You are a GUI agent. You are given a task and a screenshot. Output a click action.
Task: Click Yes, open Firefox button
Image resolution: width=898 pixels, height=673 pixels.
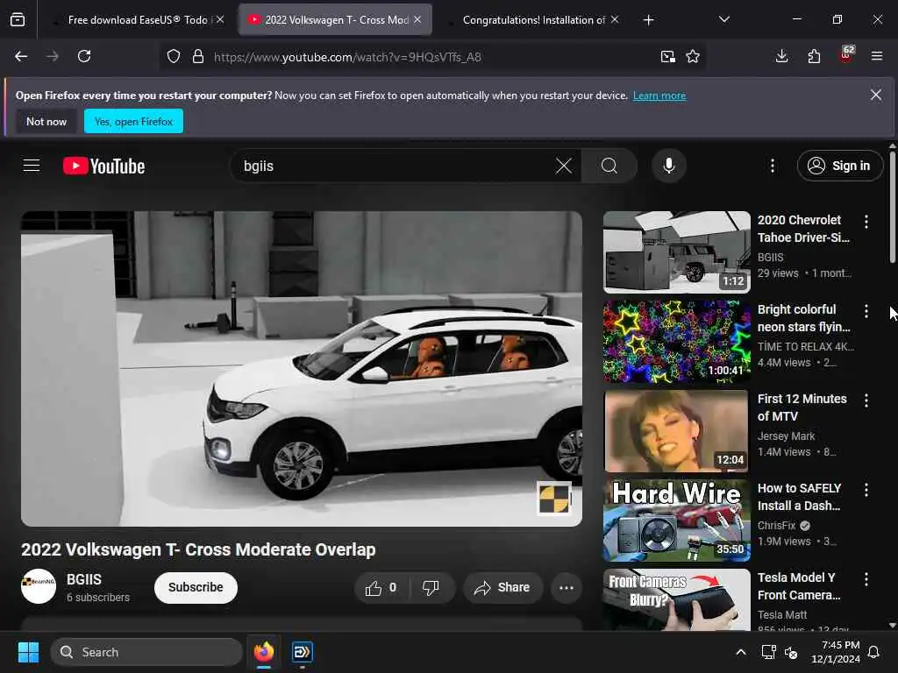coord(133,121)
